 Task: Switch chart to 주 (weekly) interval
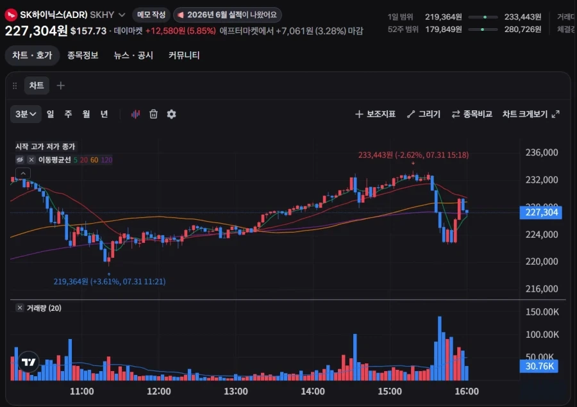click(68, 114)
